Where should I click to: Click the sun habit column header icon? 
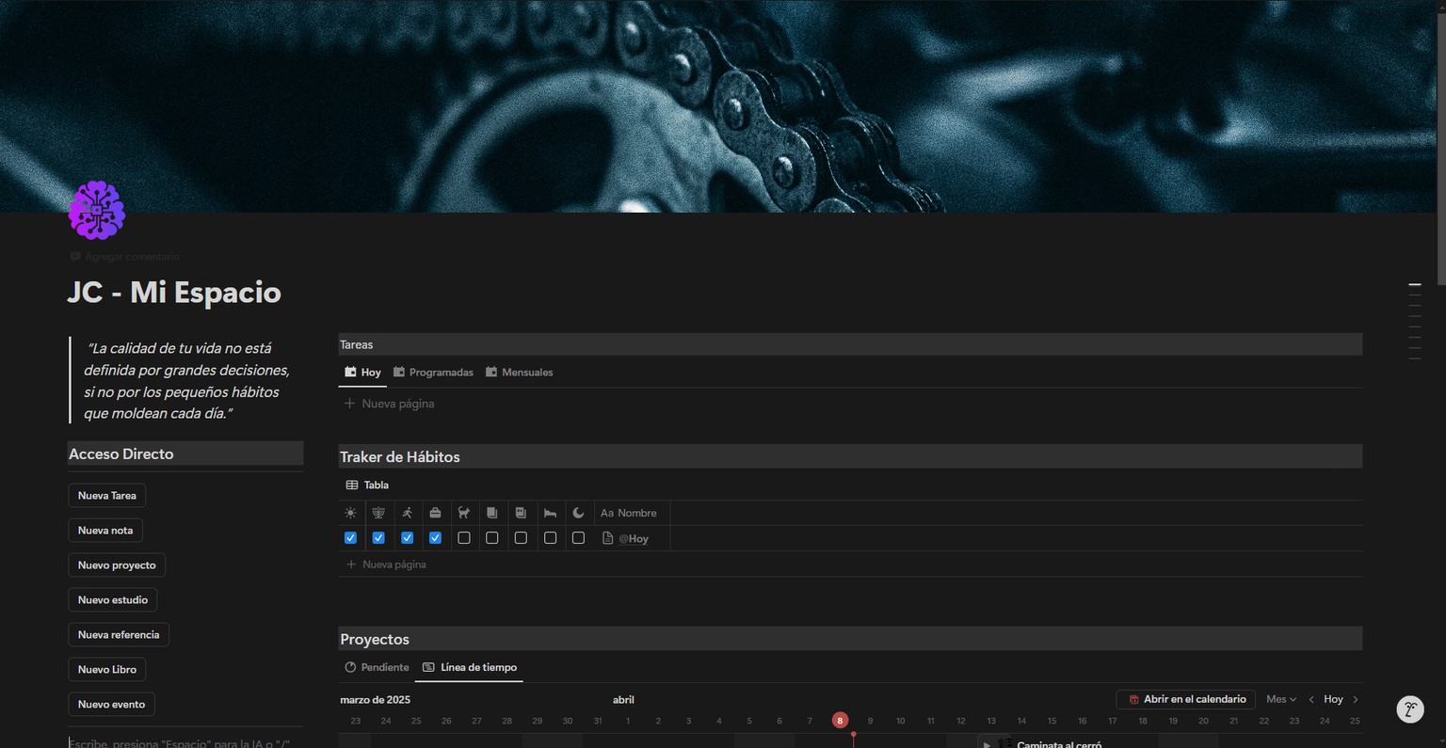350,513
